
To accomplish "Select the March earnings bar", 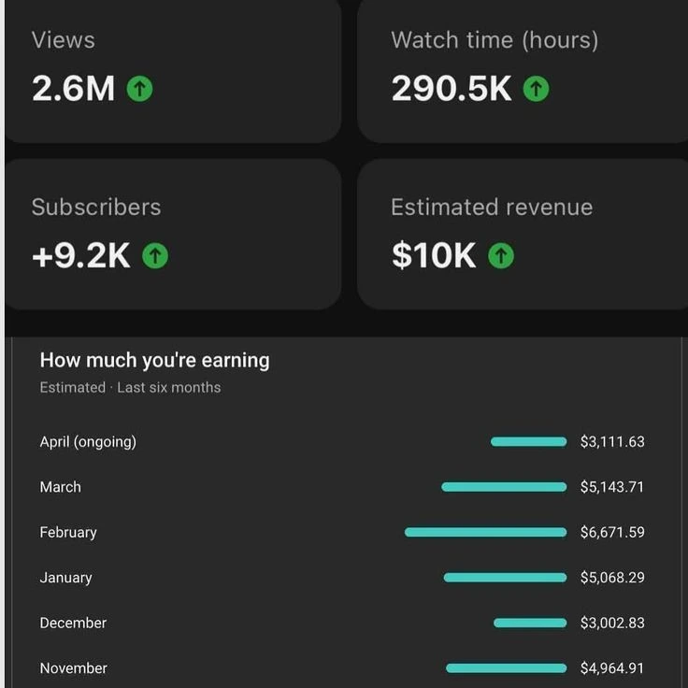I will point(504,487).
